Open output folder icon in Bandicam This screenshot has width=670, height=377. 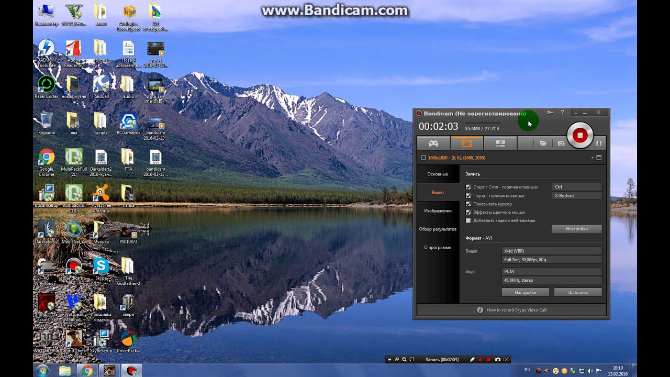point(543,143)
